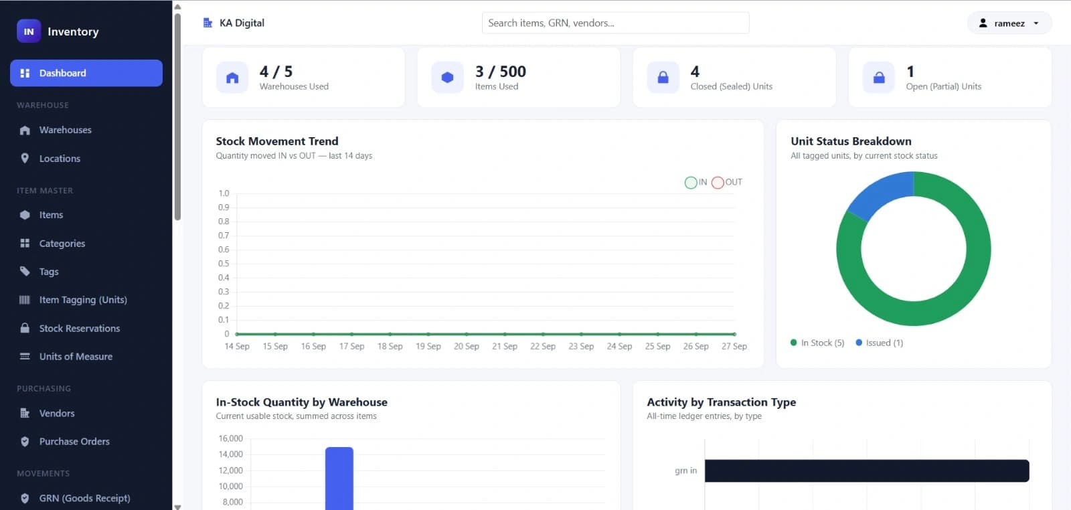Click the Activity by Transaction Type title
This screenshot has width=1071, height=510.
coord(721,402)
